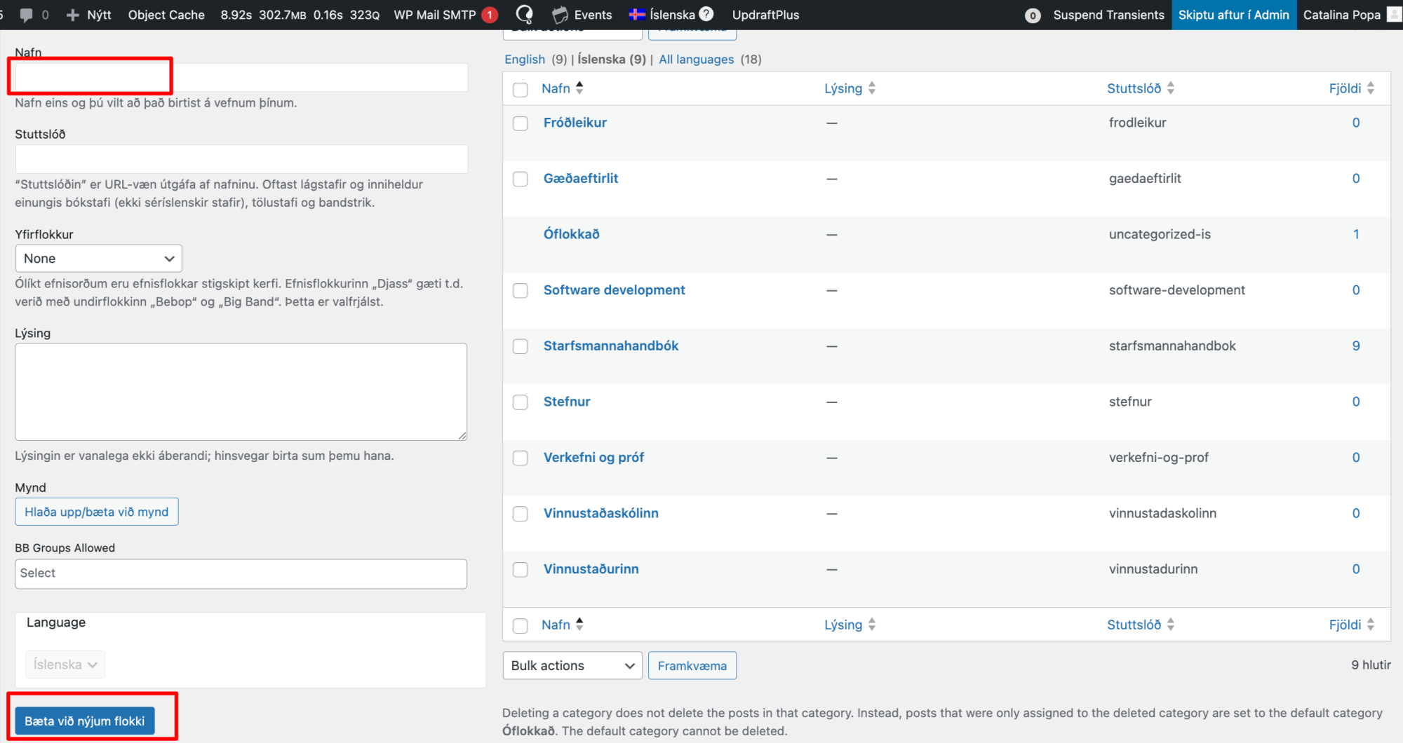Expand the bottom Bulk actions dropdown
Viewport: 1403px width, 743px height.
572,665
